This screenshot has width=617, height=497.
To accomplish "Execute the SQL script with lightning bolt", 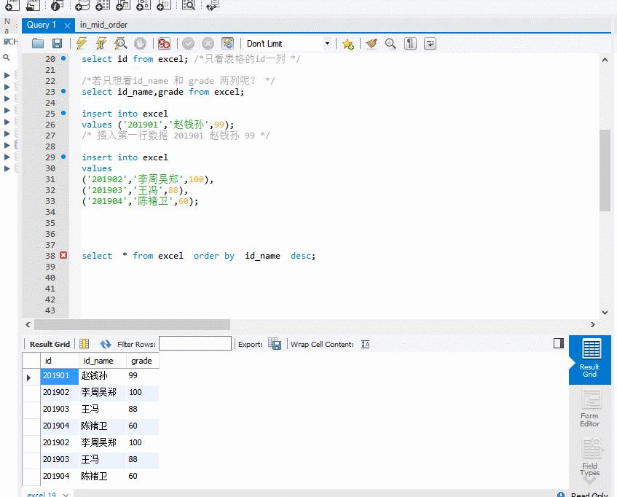I will pos(82,43).
